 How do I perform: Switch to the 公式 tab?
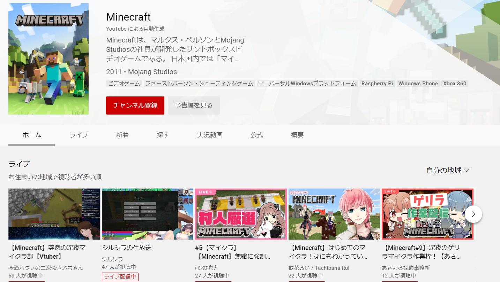(x=257, y=135)
